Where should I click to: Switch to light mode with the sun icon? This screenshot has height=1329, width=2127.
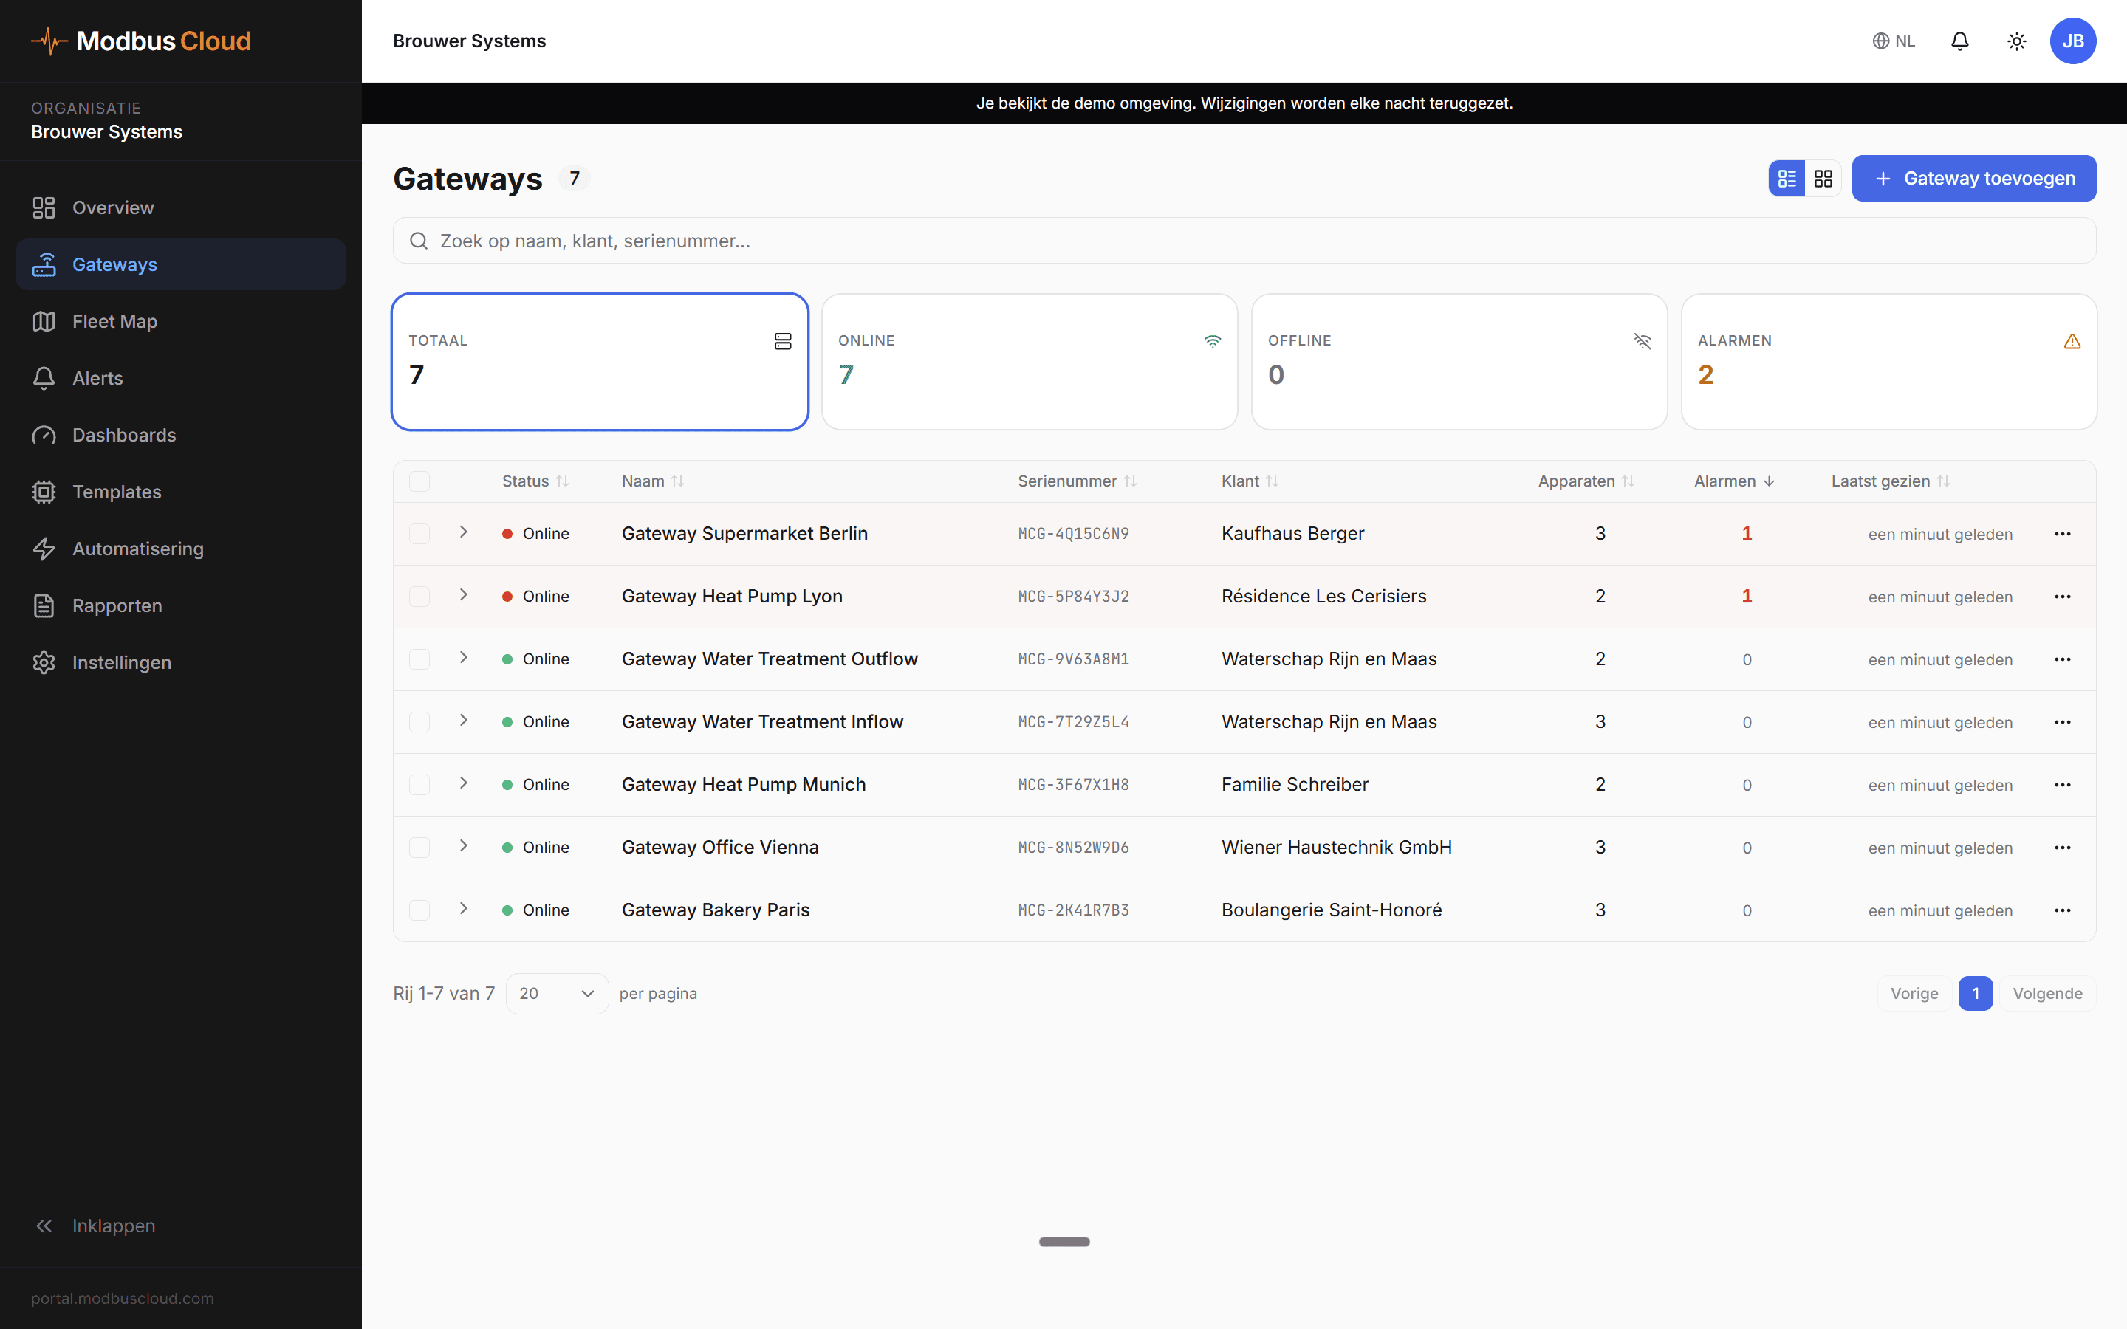pyautogui.click(x=2016, y=41)
